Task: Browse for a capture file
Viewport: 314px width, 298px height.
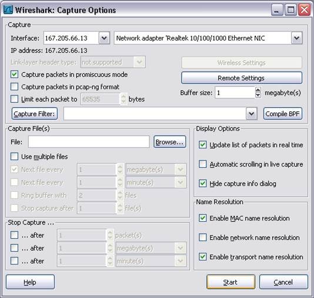Action: click(x=169, y=142)
